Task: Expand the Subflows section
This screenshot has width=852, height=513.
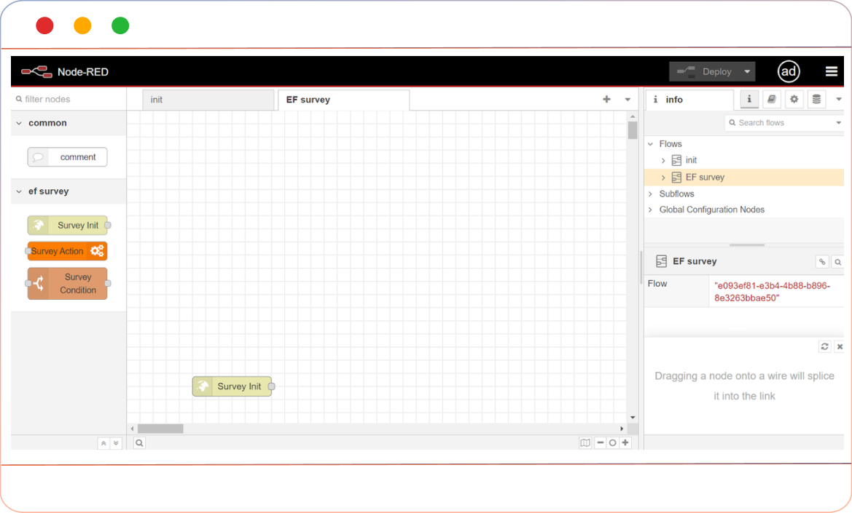Action: [x=650, y=194]
